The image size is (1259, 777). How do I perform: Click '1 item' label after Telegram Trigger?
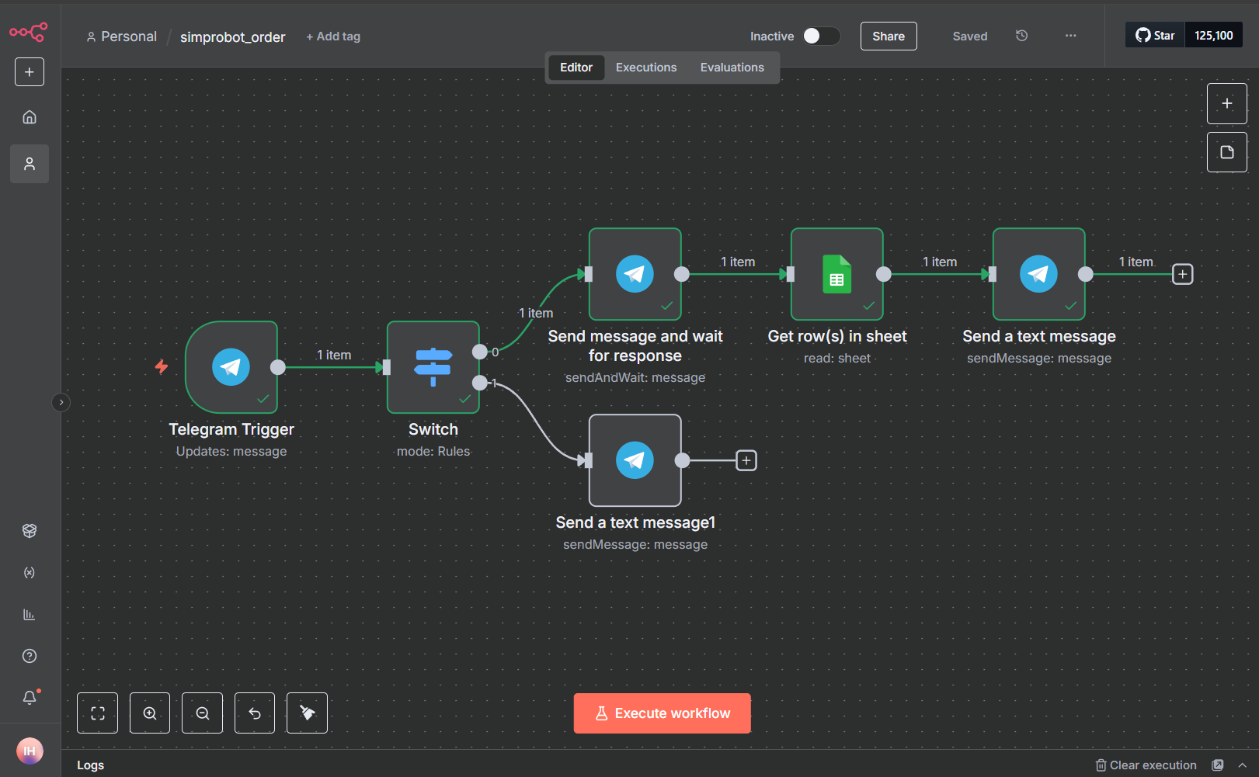pos(334,355)
